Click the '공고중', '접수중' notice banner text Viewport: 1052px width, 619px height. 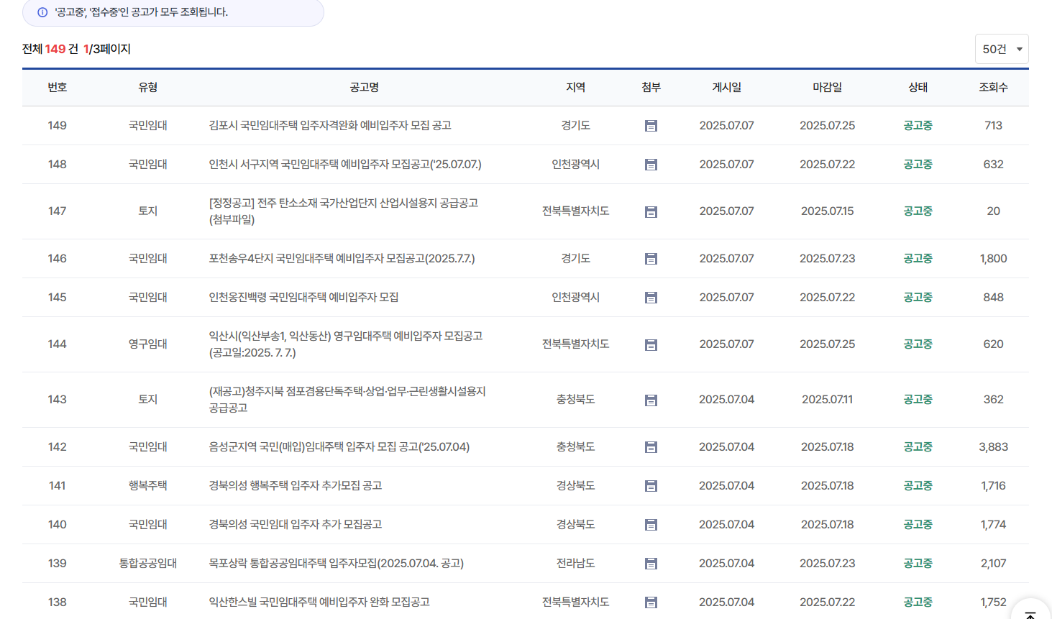pos(142,12)
